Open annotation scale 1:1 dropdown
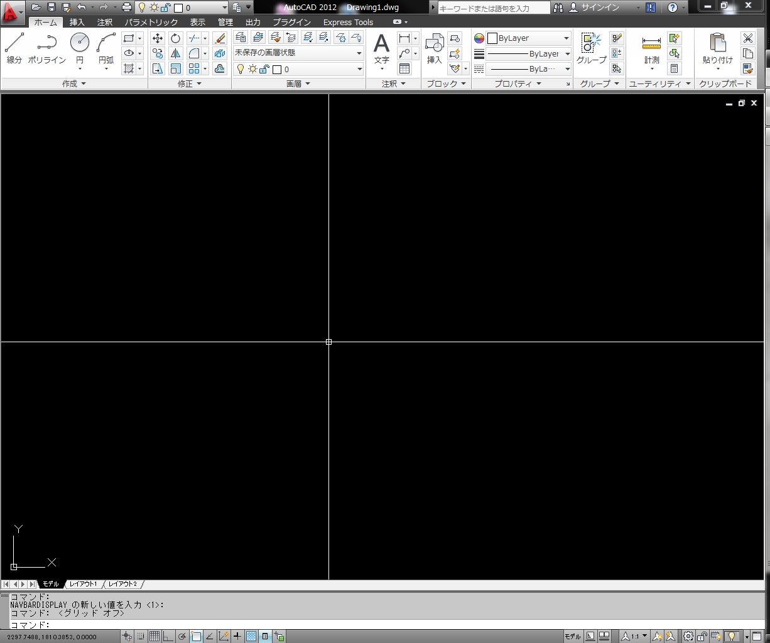The image size is (770, 643). pyautogui.click(x=635, y=636)
